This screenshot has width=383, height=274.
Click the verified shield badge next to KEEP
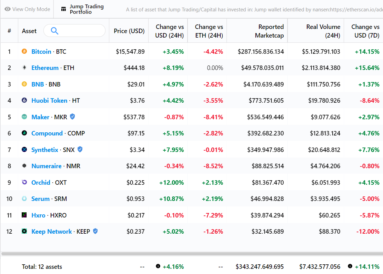pos(95,231)
